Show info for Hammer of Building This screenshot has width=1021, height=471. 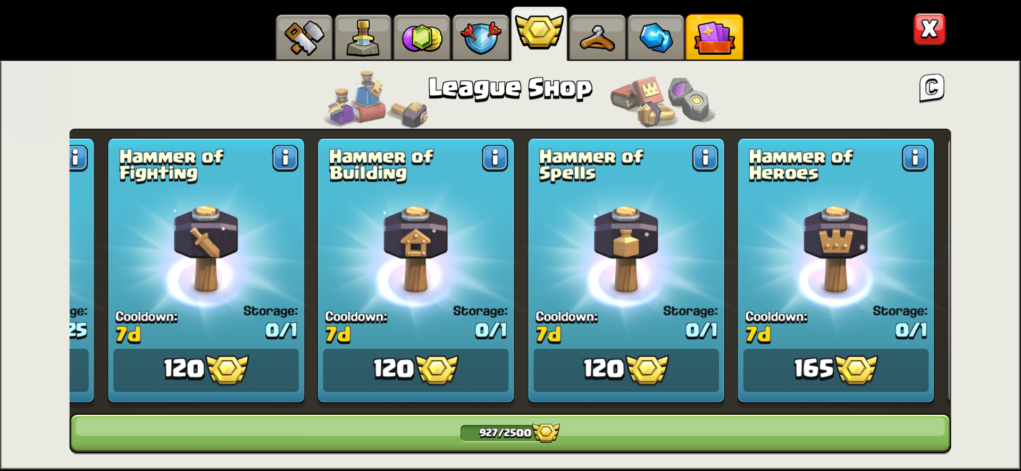[495, 158]
